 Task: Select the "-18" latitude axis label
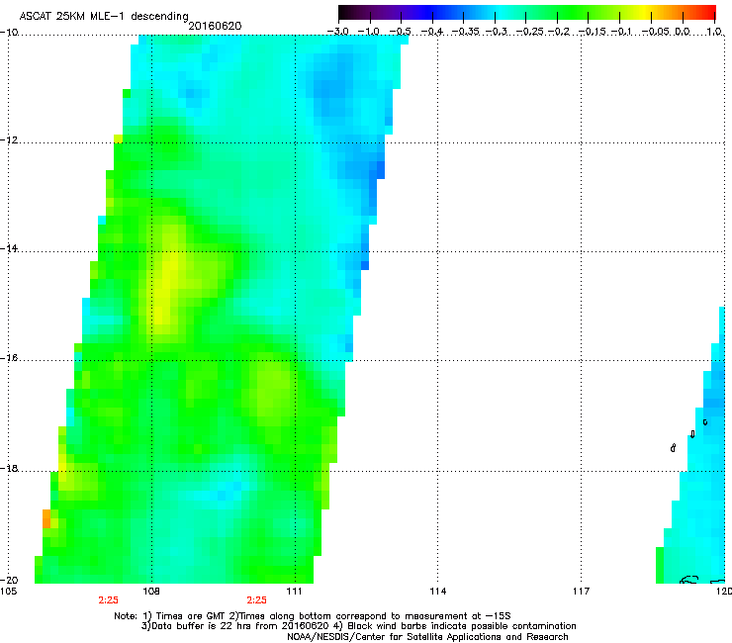(x=9, y=468)
